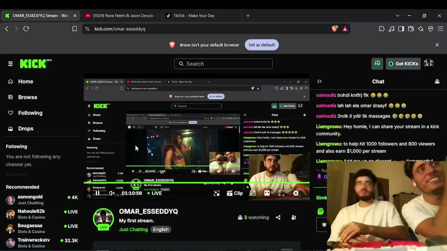Click the OMAR_ESSEDDYQ channel name
The height and width of the screenshot is (251, 447).
pos(148,212)
